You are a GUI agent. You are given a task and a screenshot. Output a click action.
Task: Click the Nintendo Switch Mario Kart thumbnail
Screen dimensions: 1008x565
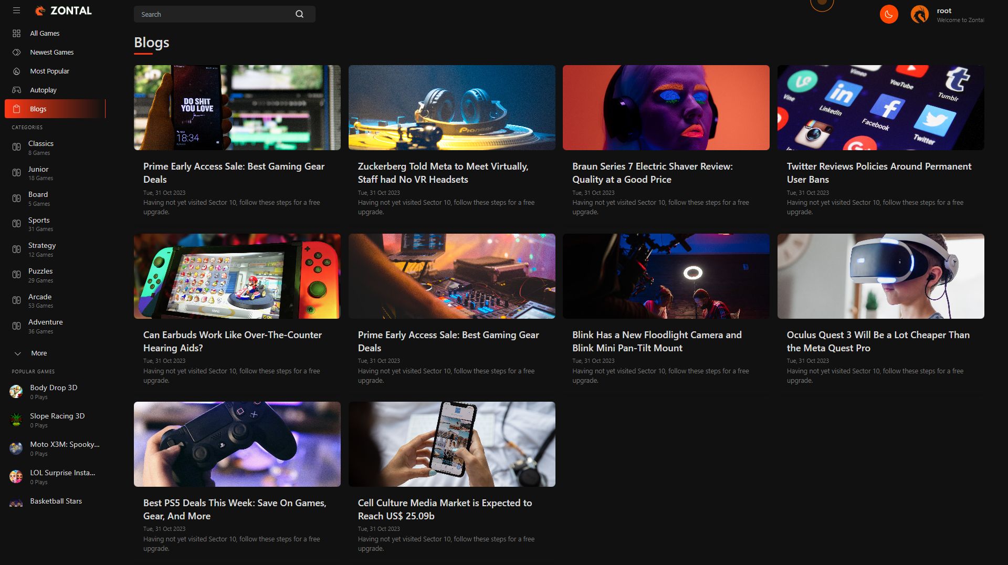(x=237, y=276)
